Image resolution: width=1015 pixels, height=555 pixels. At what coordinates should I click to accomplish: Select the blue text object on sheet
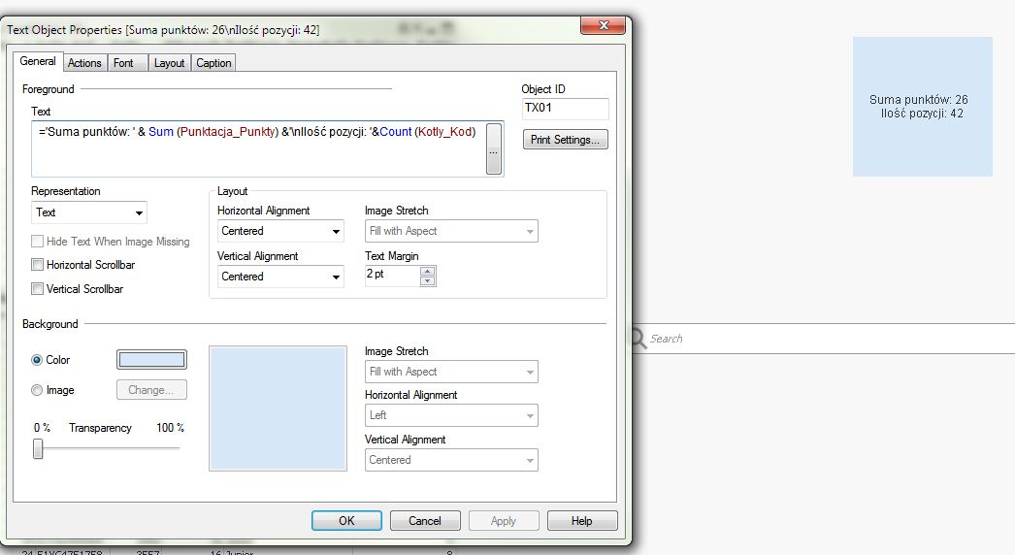[x=923, y=107]
